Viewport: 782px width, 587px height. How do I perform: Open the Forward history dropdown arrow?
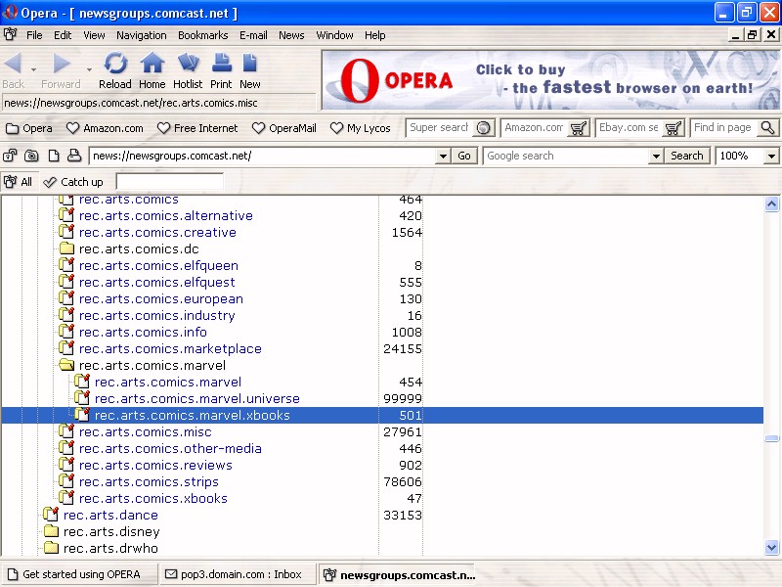point(89,69)
